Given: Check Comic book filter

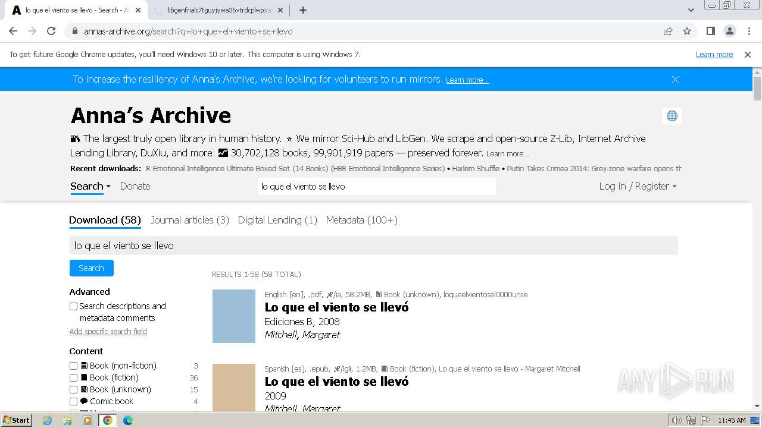Looking at the screenshot, I should click(x=74, y=401).
